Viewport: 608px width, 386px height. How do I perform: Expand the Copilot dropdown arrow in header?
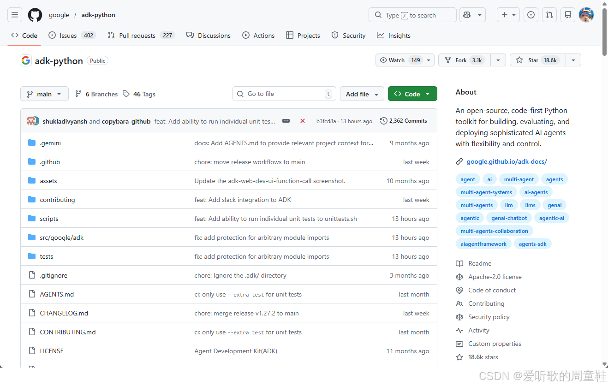tap(480, 15)
